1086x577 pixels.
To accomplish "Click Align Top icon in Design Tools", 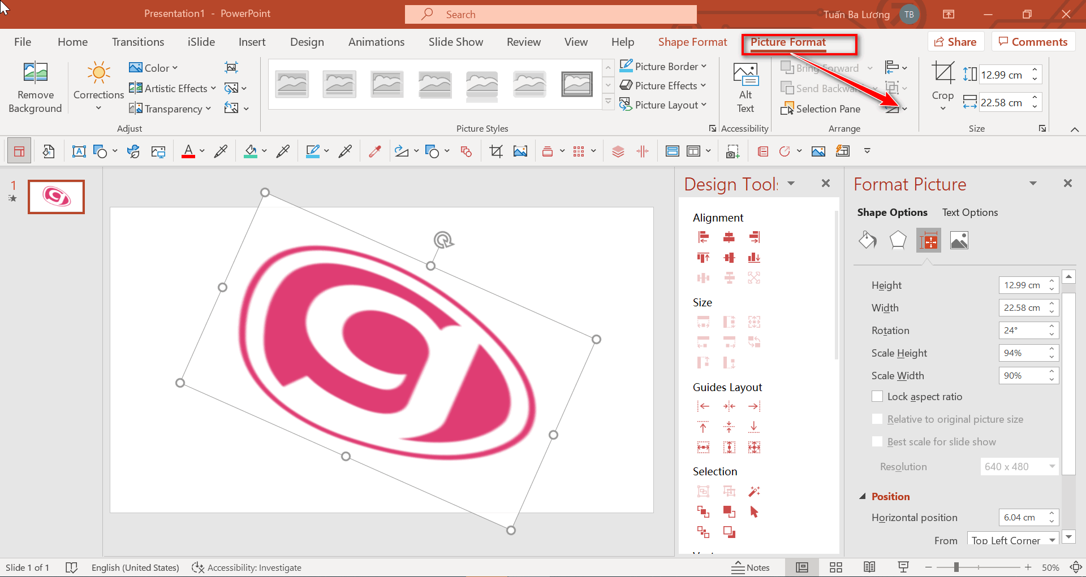I will tap(703, 258).
